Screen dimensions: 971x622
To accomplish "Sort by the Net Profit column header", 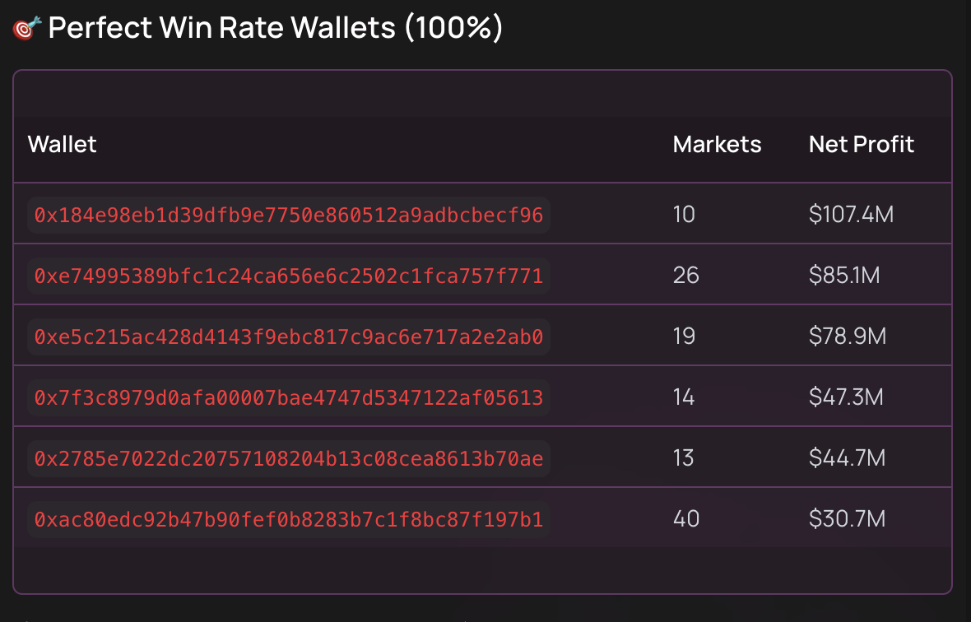I will click(862, 145).
